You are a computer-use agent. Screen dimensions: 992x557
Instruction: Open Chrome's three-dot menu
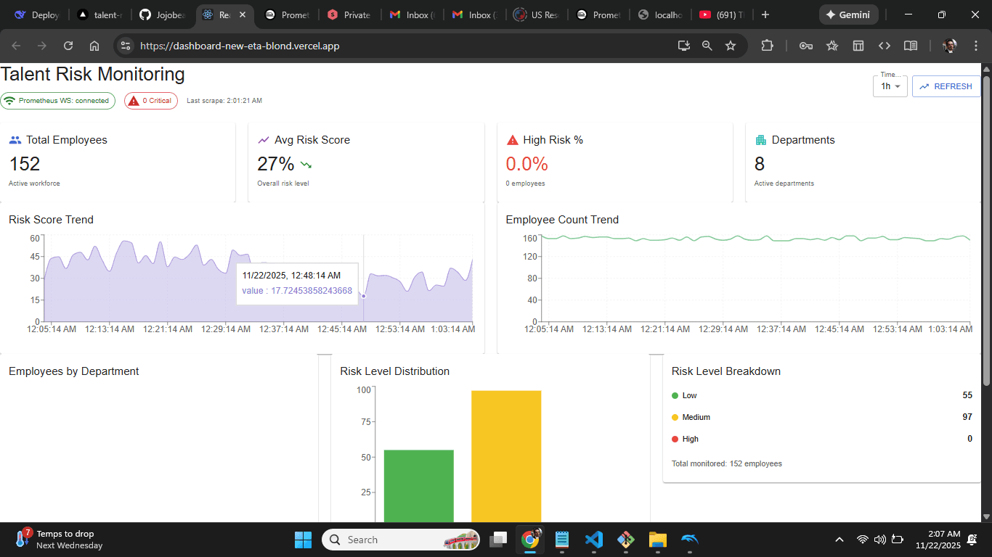[x=977, y=45]
